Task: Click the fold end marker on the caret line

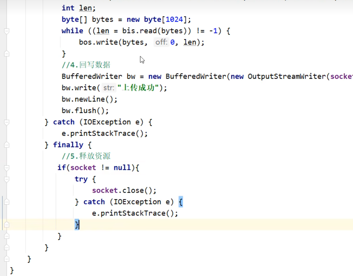Action: click(6, 225)
